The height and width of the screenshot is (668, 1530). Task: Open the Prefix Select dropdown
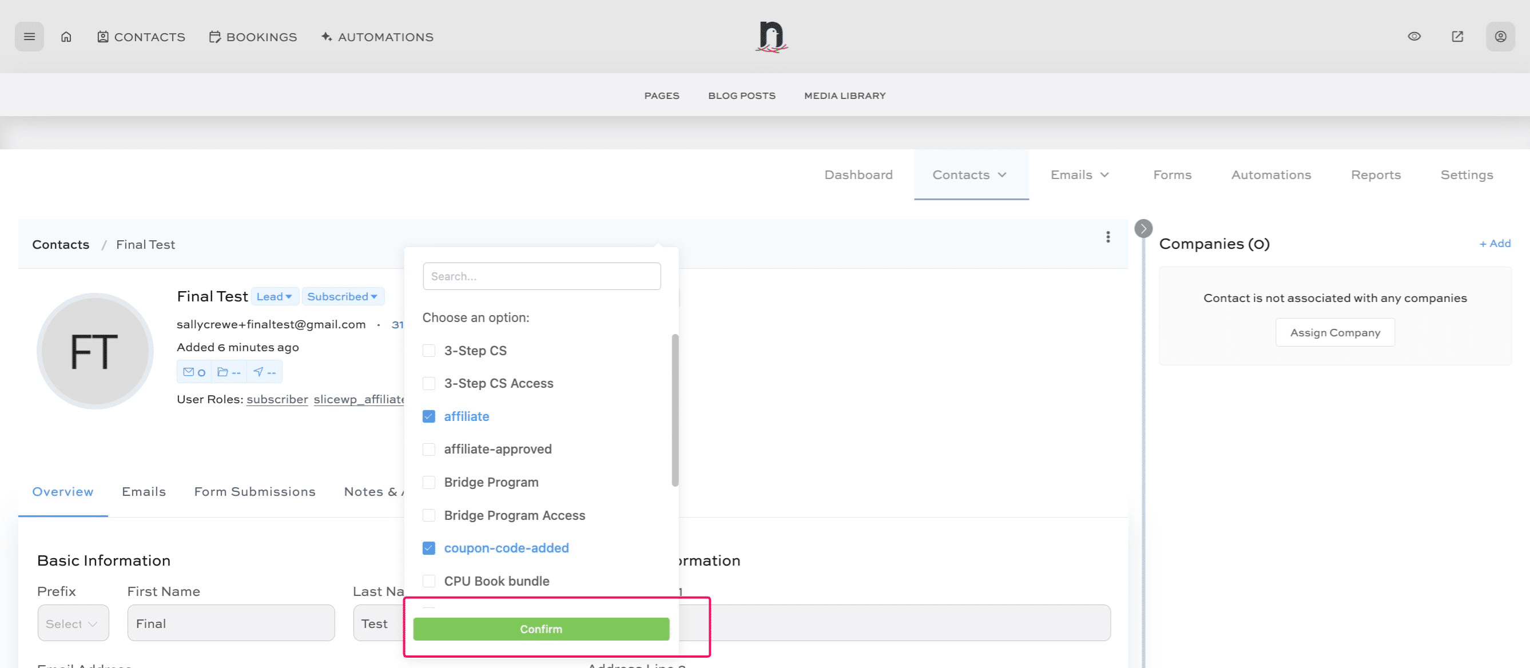pos(73,623)
